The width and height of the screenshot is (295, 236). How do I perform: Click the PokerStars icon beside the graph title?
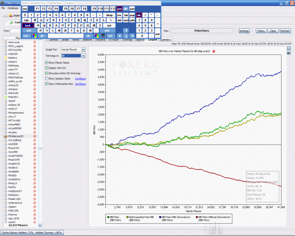click(x=214, y=51)
